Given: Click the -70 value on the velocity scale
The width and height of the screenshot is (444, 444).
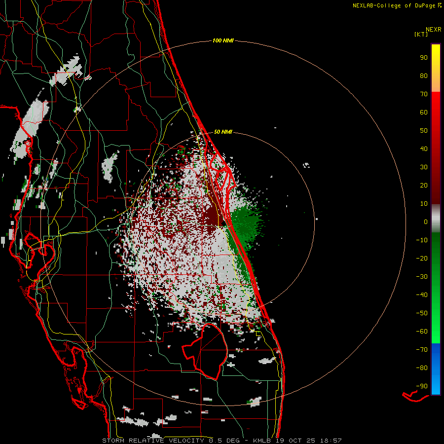Looking at the screenshot, I should pyautogui.click(x=422, y=350).
